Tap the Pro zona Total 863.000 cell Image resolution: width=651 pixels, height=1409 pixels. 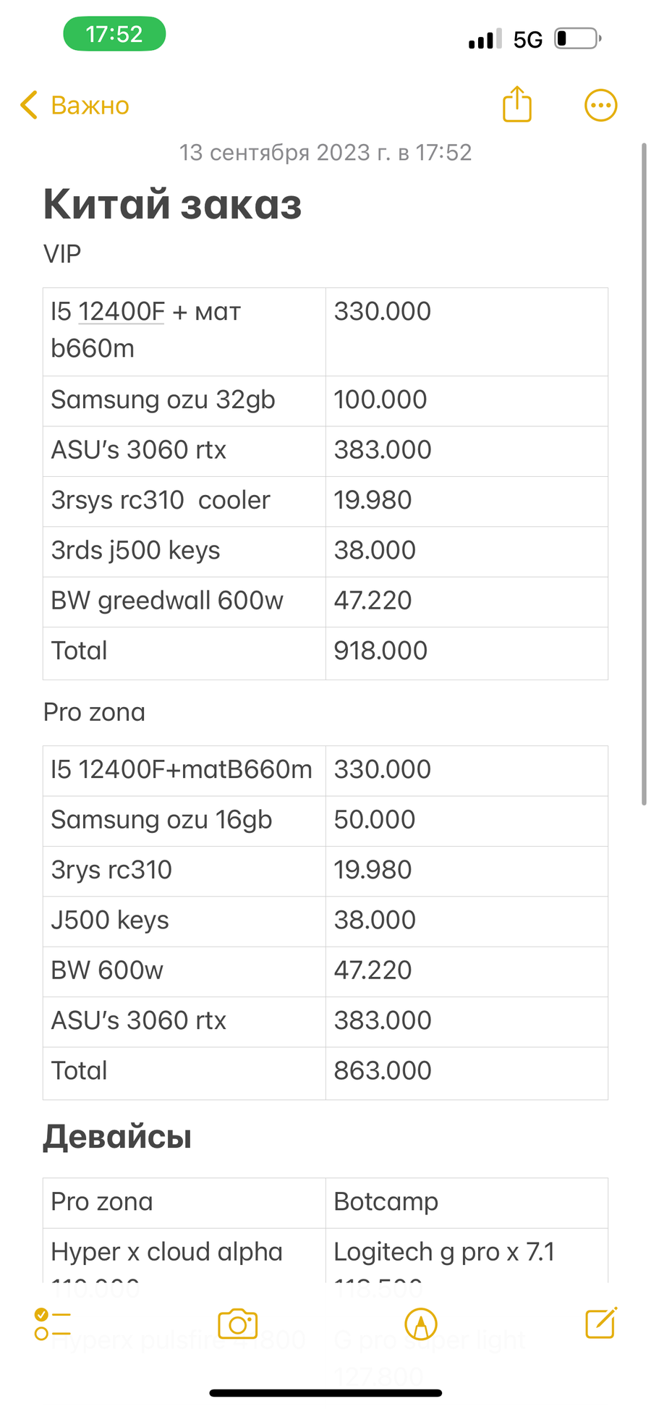coord(467,1072)
